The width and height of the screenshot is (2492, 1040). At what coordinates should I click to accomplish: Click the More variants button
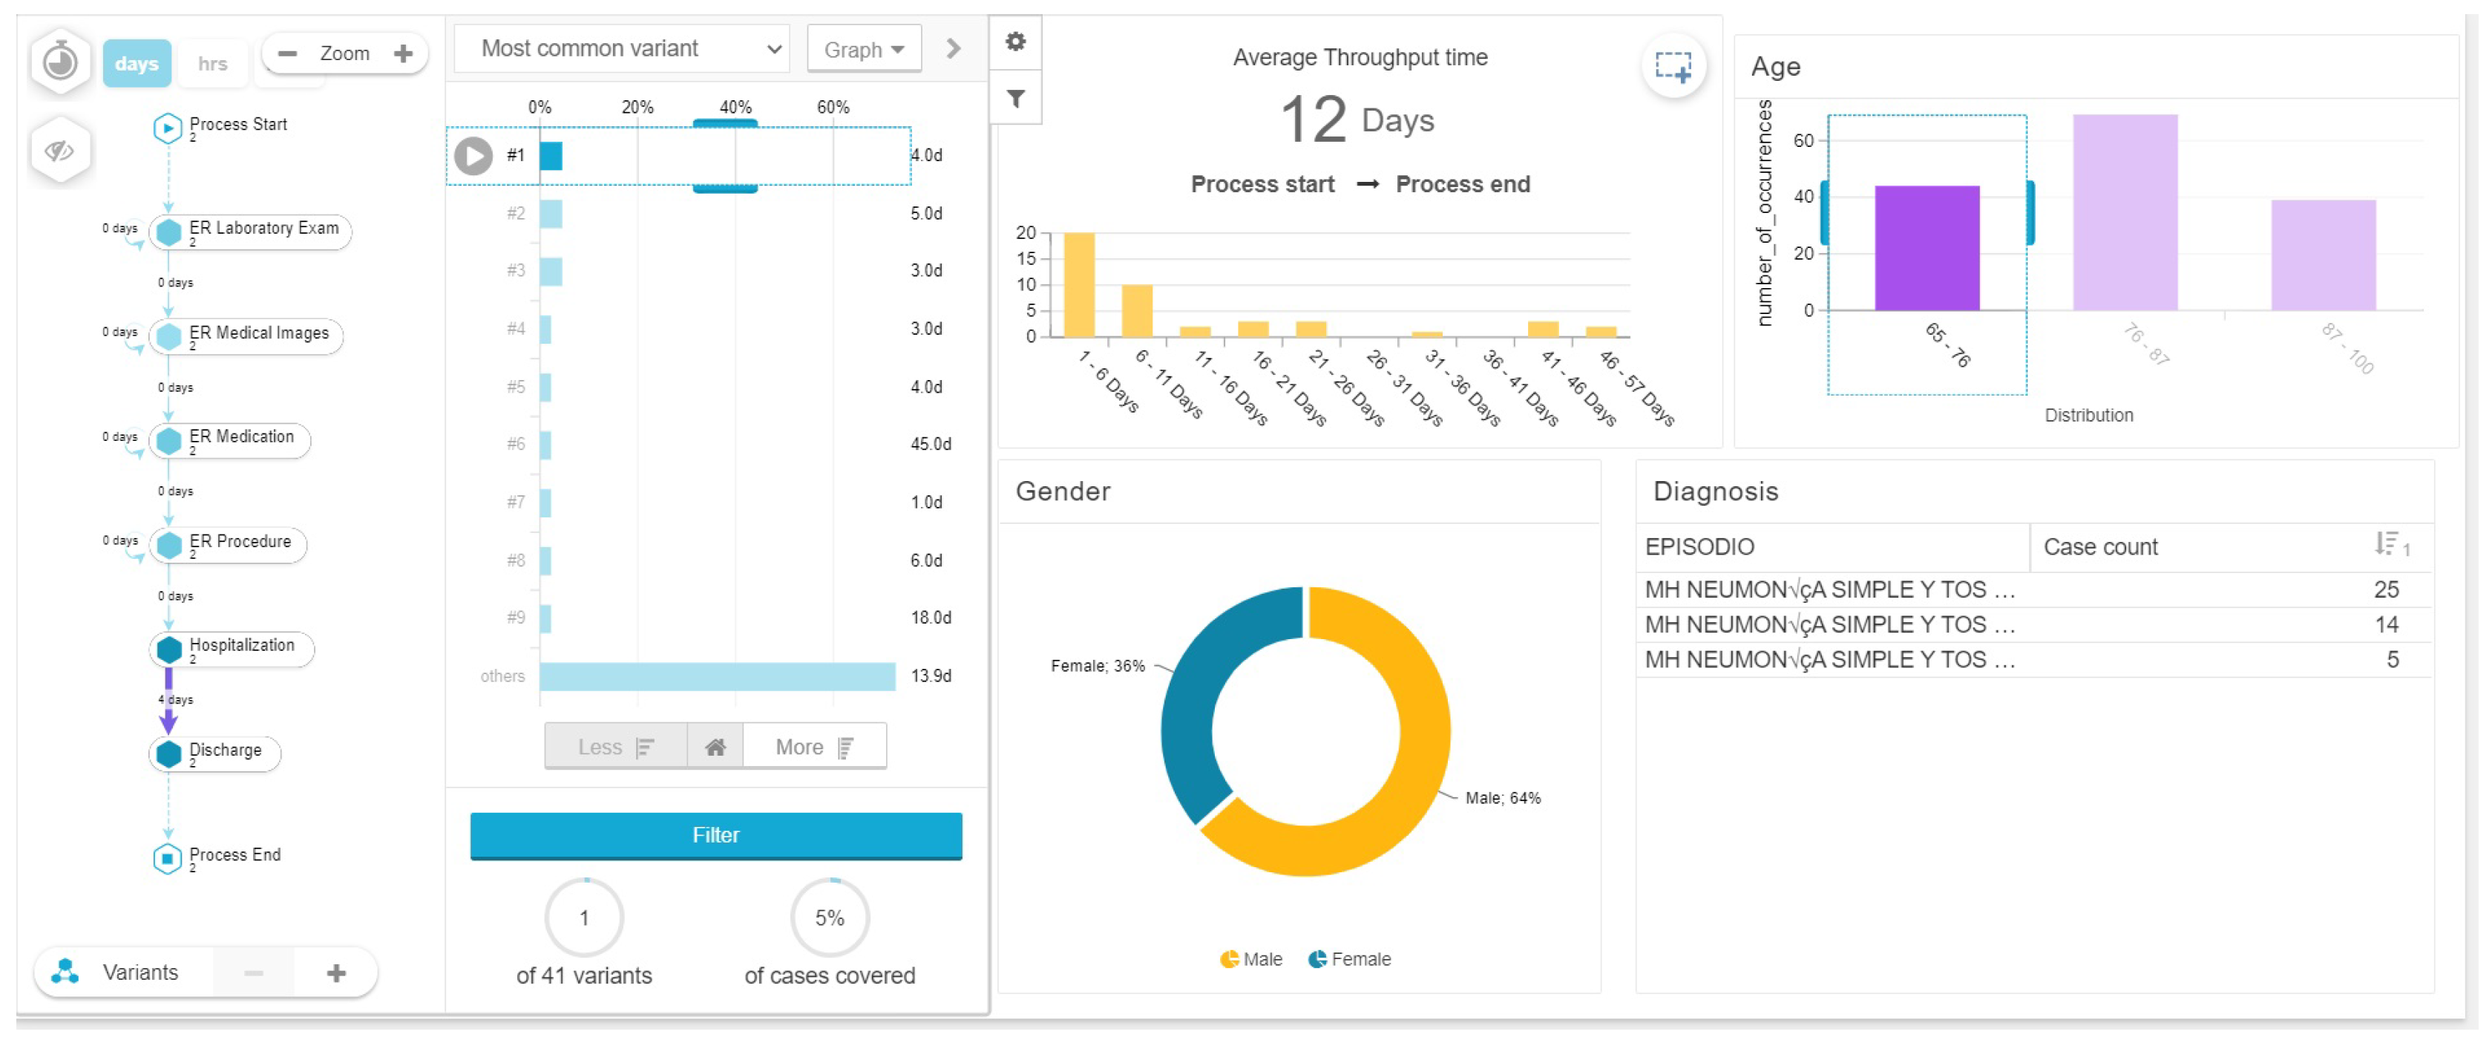click(813, 747)
